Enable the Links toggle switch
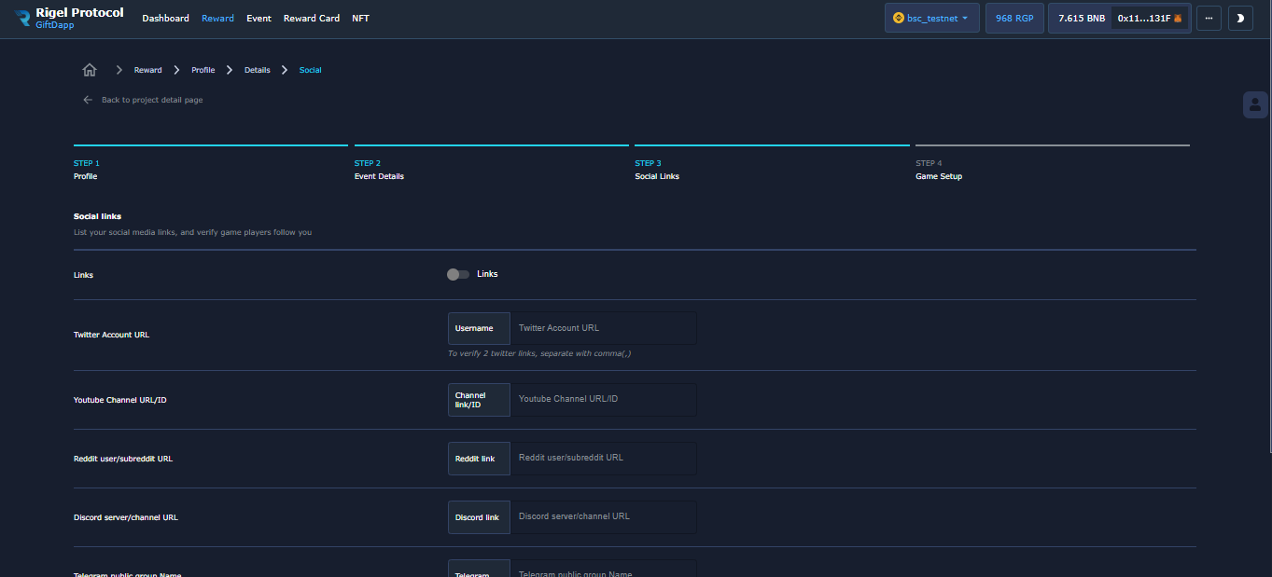 [457, 274]
